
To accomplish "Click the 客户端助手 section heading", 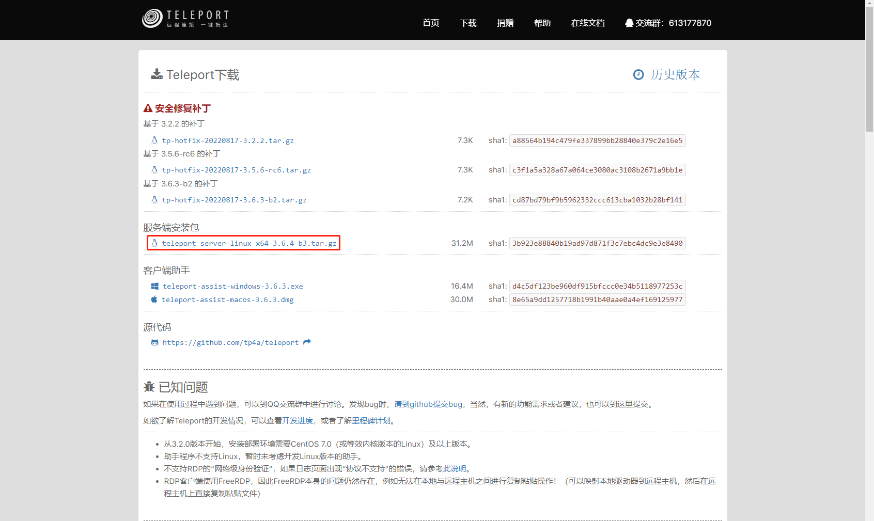I will pyautogui.click(x=166, y=271).
